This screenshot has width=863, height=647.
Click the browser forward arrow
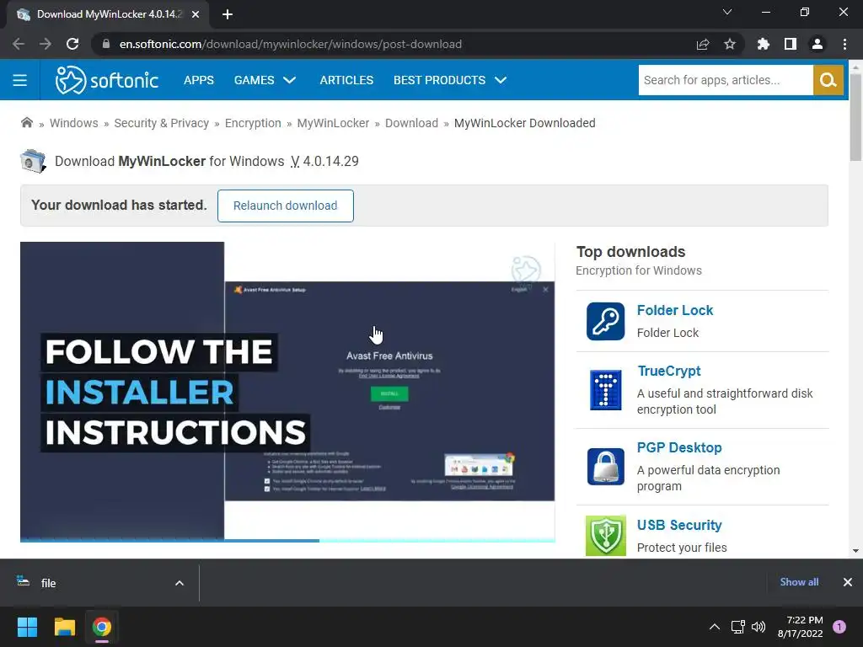(46, 44)
